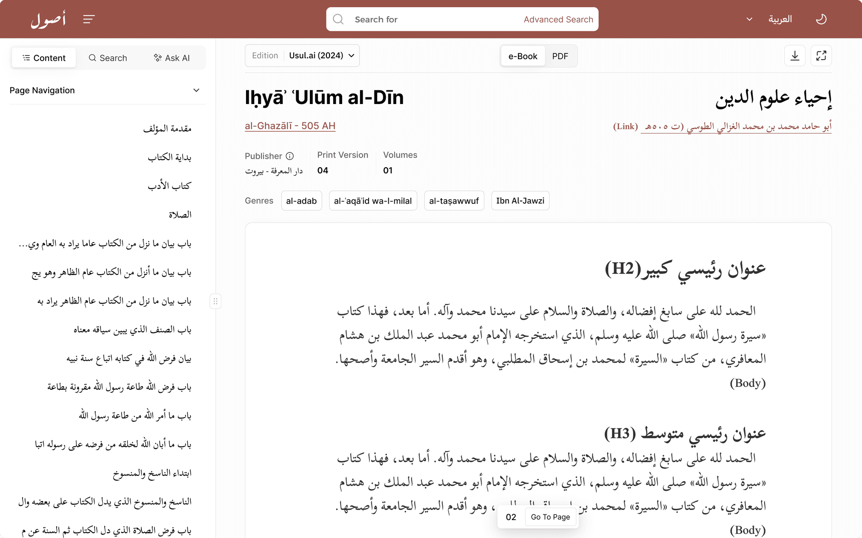
Task: Open Advanced Search
Action: (x=558, y=19)
